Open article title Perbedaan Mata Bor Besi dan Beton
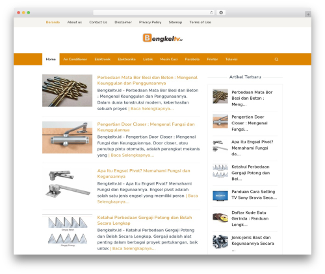The image size is (325, 274). pyautogui.click(x=148, y=80)
